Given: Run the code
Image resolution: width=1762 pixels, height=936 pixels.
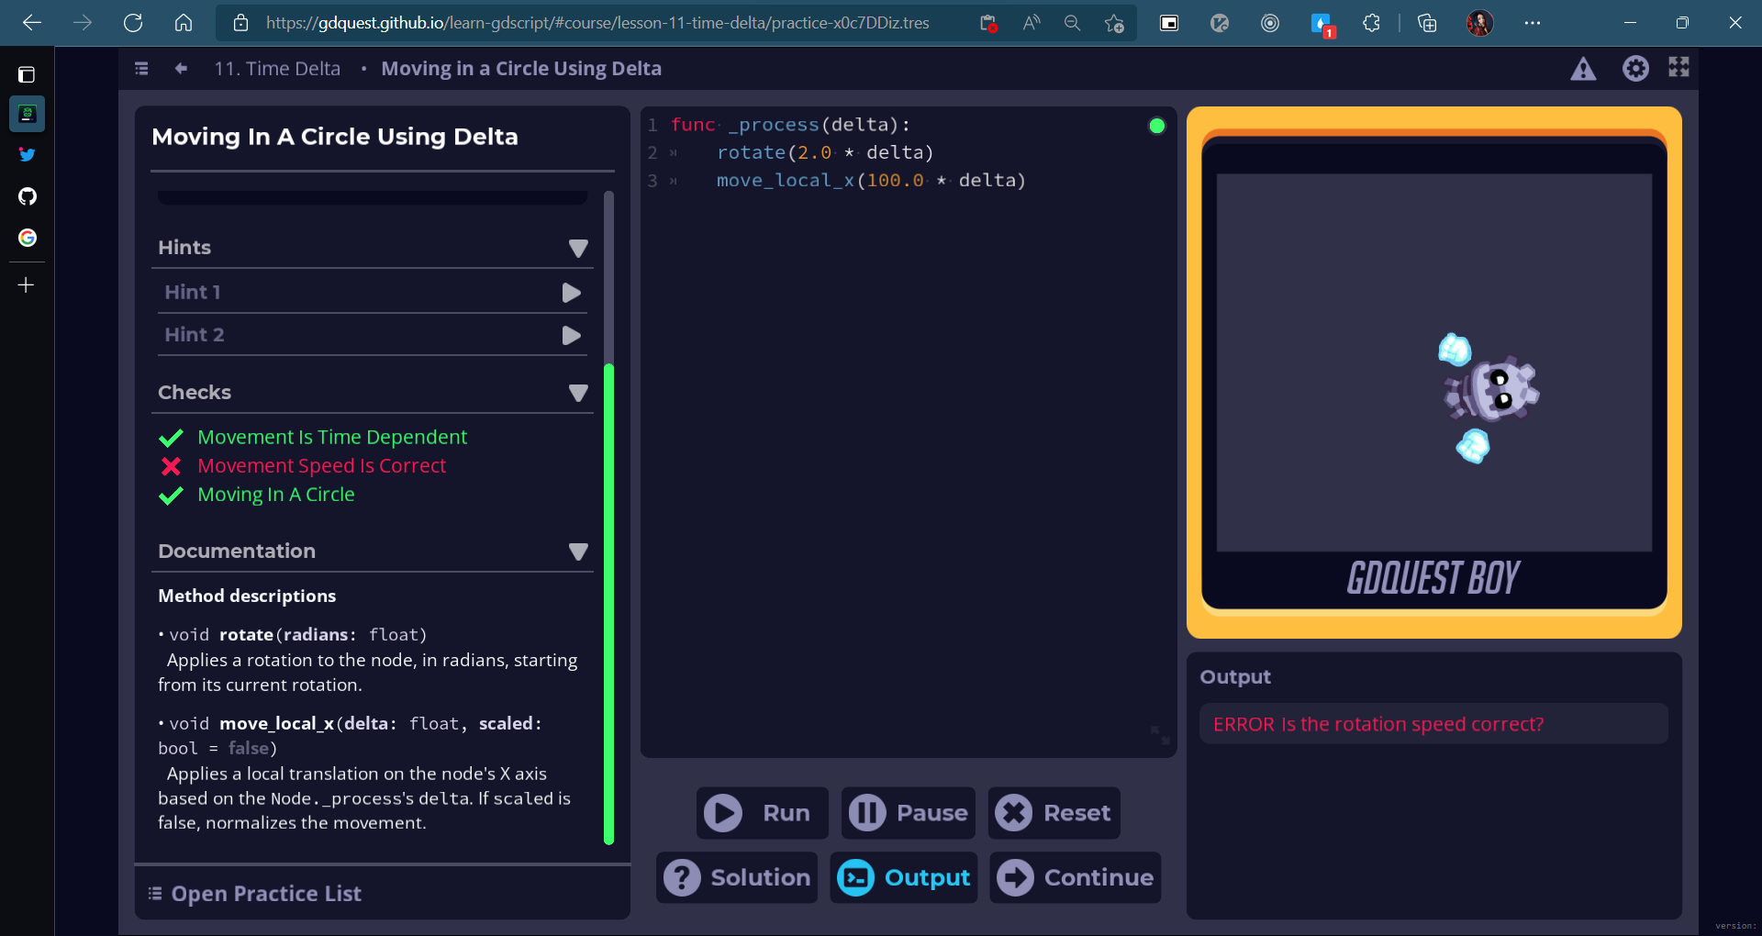Looking at the screenshot, I should [761, 812].
